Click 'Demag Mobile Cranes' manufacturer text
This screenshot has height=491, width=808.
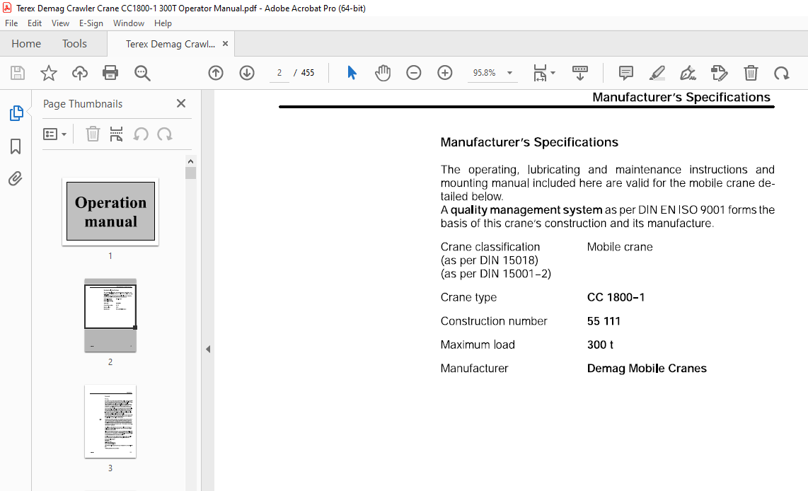click(647, 369)
